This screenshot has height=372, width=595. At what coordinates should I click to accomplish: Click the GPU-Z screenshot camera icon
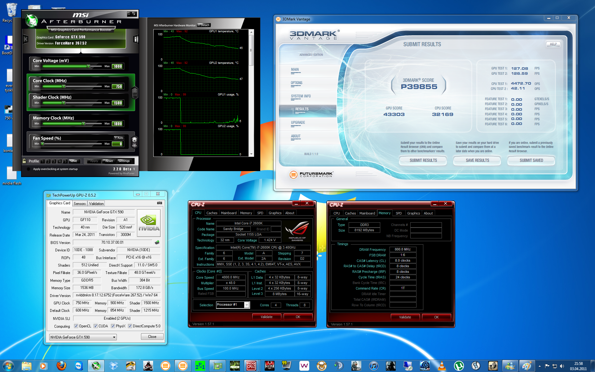[x=160, y=203]
